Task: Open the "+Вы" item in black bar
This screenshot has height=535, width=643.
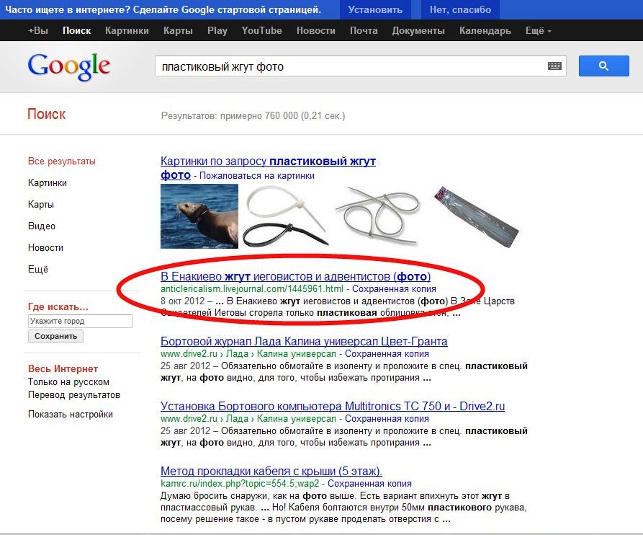Action: [37, 31]
